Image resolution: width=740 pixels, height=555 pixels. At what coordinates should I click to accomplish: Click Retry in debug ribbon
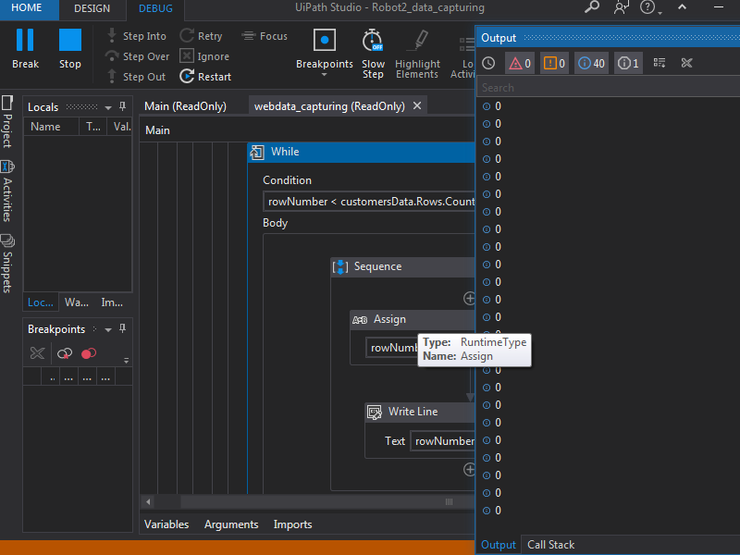point(201,36)
